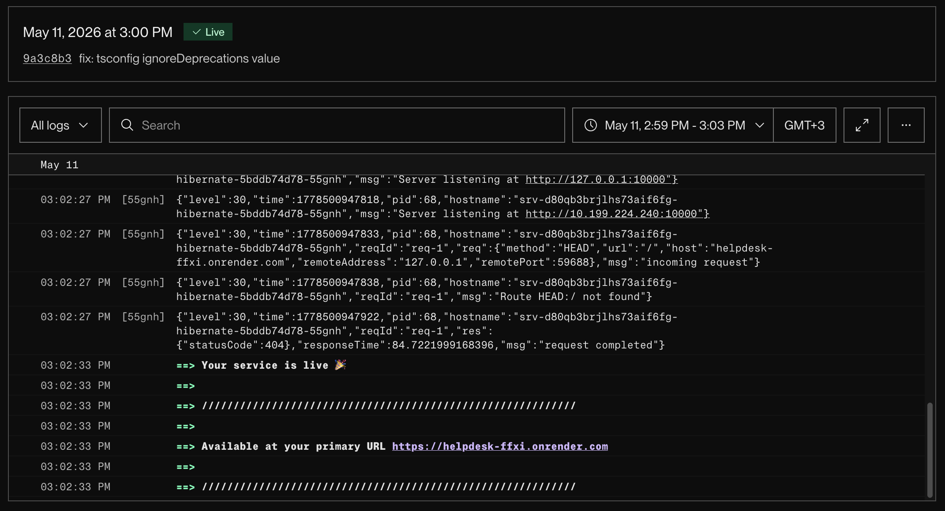This screenshot has height=511, width=945.
Task: Select the 'Available at your primary URL' text
Action: point(293,446)
